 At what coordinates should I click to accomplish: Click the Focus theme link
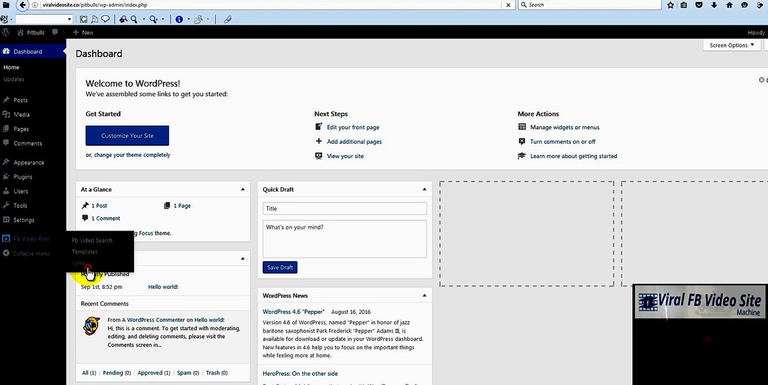click(146, 233)
